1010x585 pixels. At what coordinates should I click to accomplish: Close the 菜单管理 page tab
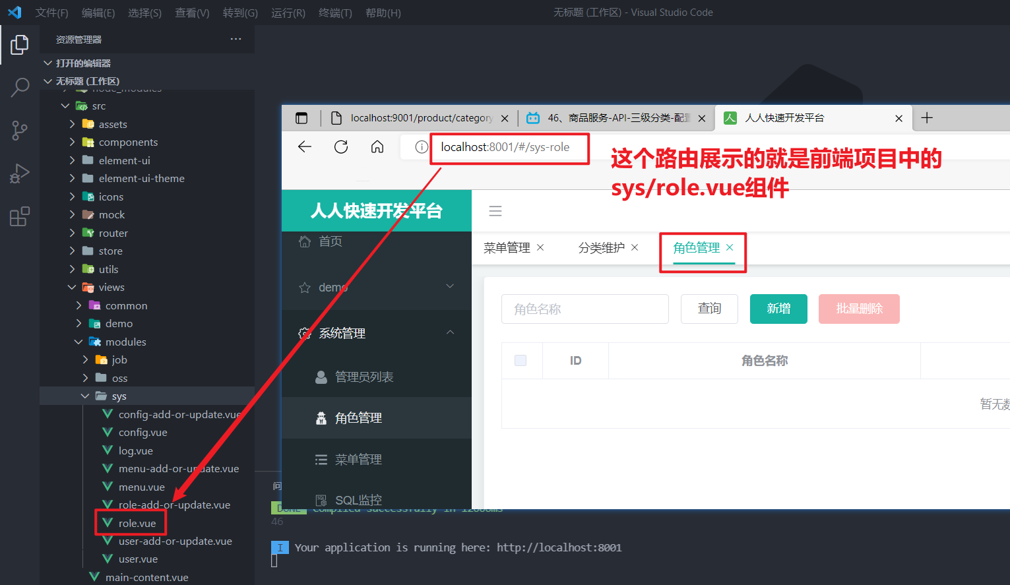point(540,247)
